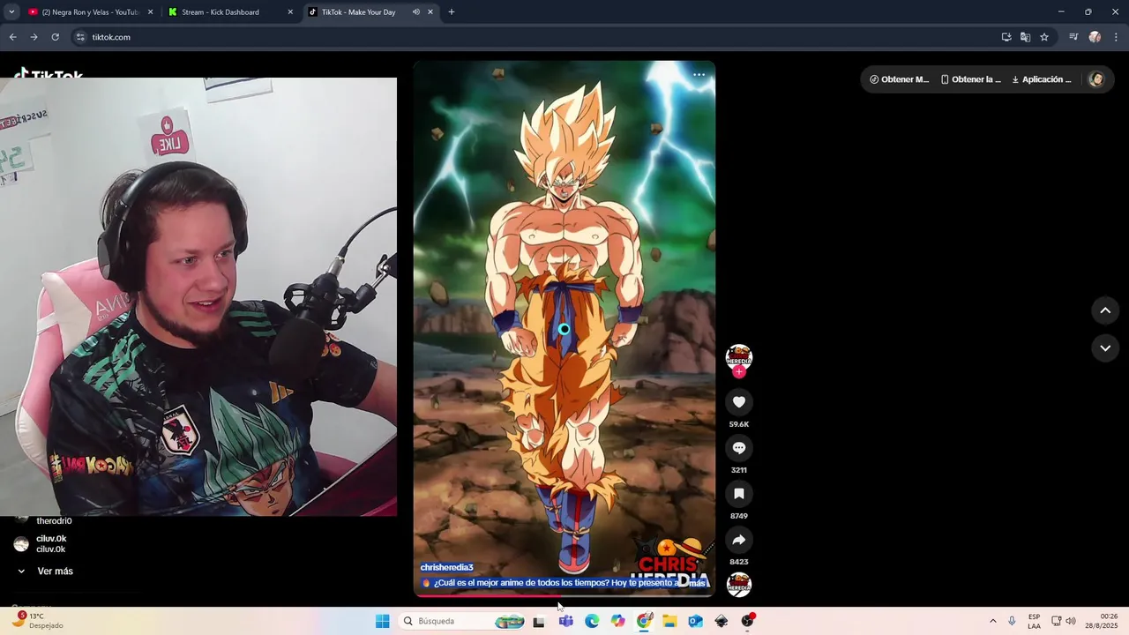
Task: Focus the tiktok.com address bar
Action: [x=529, y=37]
